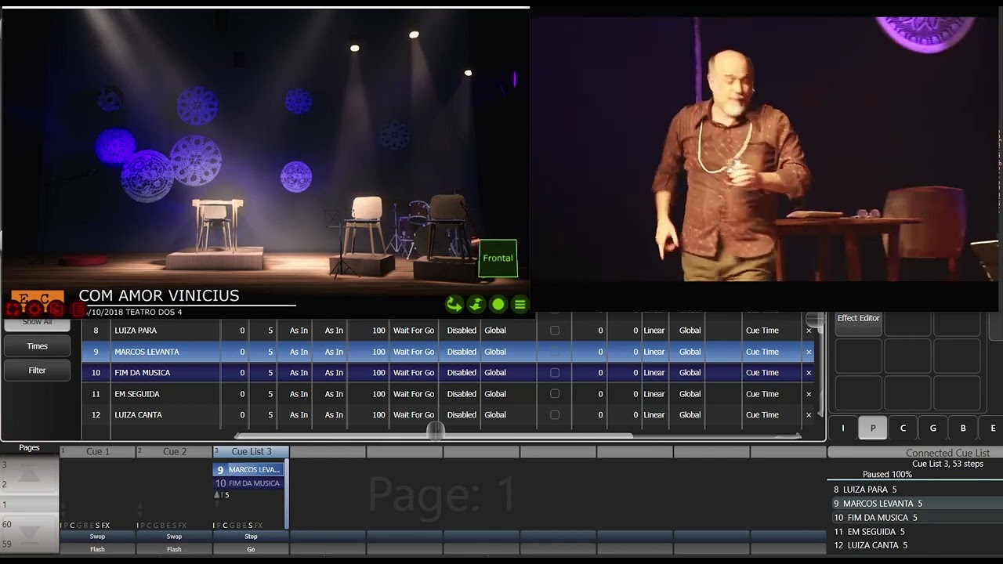This screenshot has height=564, width=1003.
Task: Click Flash under the Cue 2 playback
Action: 174,549
